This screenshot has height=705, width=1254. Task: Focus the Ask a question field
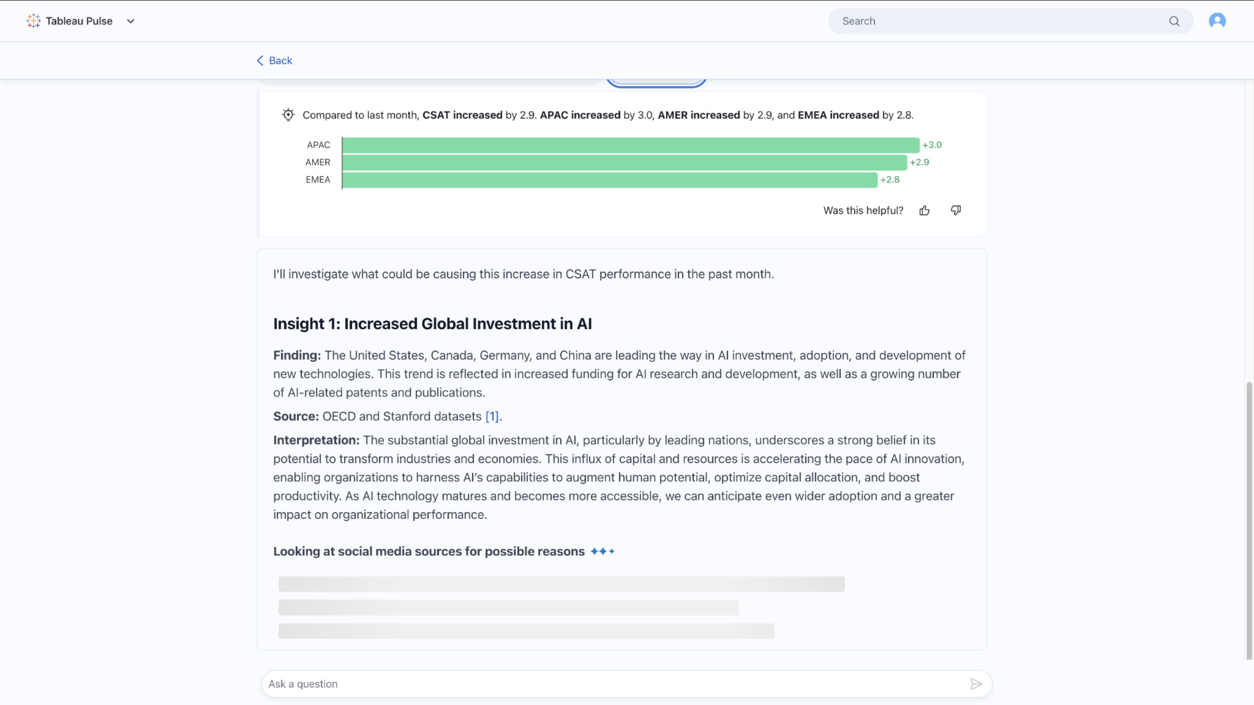588,684
